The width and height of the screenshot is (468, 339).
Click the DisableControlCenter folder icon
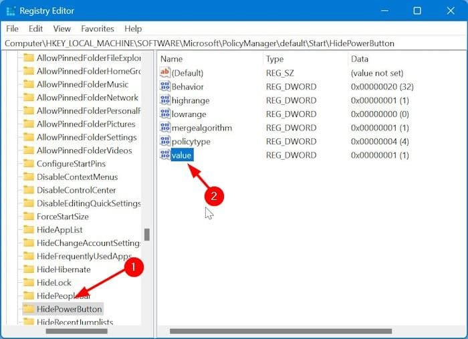pos(29,190)
